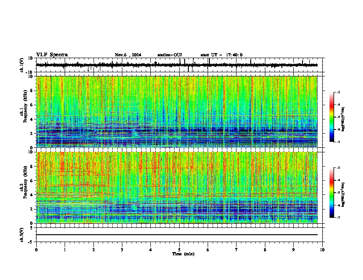Click the ch.3 flat line trace

(x=177, y=235)
